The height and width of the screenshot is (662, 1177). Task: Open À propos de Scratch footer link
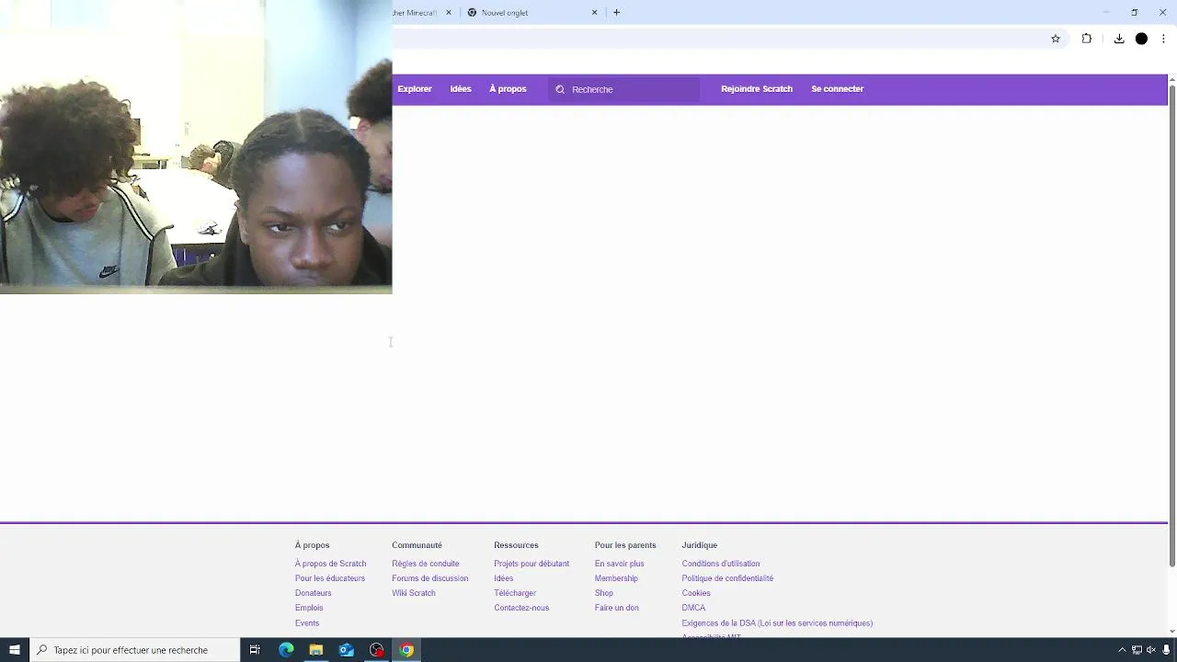coord(330,564)
